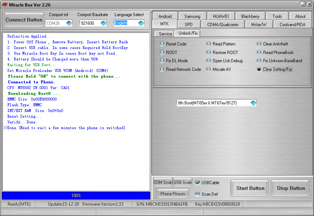Toggle the USBCable checkbox
This screenshot has width=314, height=216.
197,183
